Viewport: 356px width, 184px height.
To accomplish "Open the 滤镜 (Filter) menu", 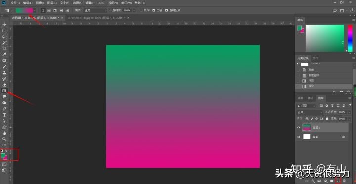I will pyautogui.click(x=89, y=3).
